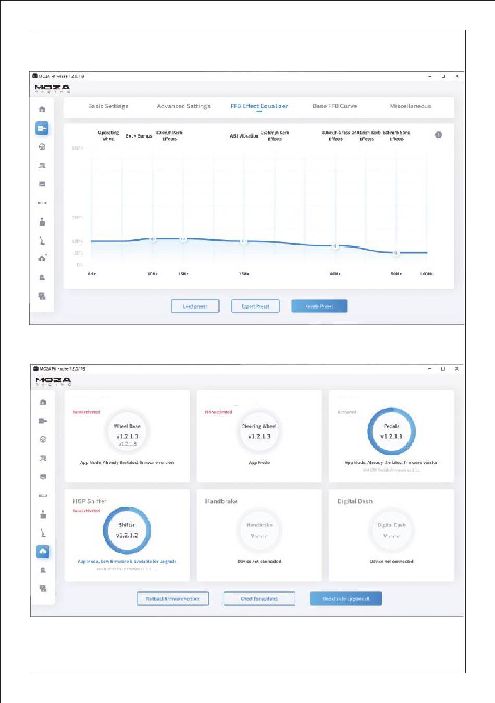
Task: Click the highlighted cloud firmware upgrade sidebar icon
Action: click(43, 551)
